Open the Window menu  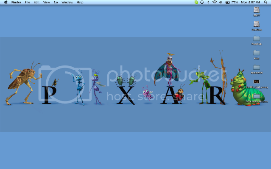(67, 3)
